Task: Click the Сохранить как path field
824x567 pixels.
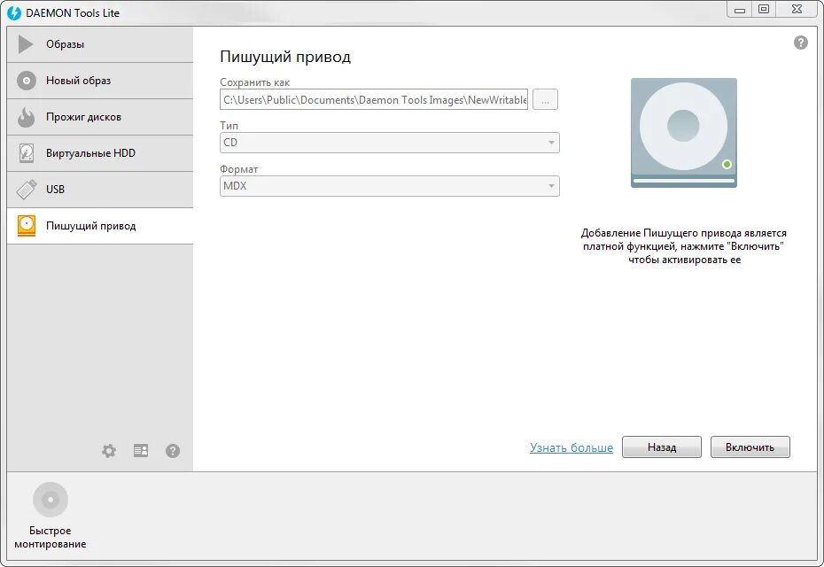Action: (x=374, y=99)
